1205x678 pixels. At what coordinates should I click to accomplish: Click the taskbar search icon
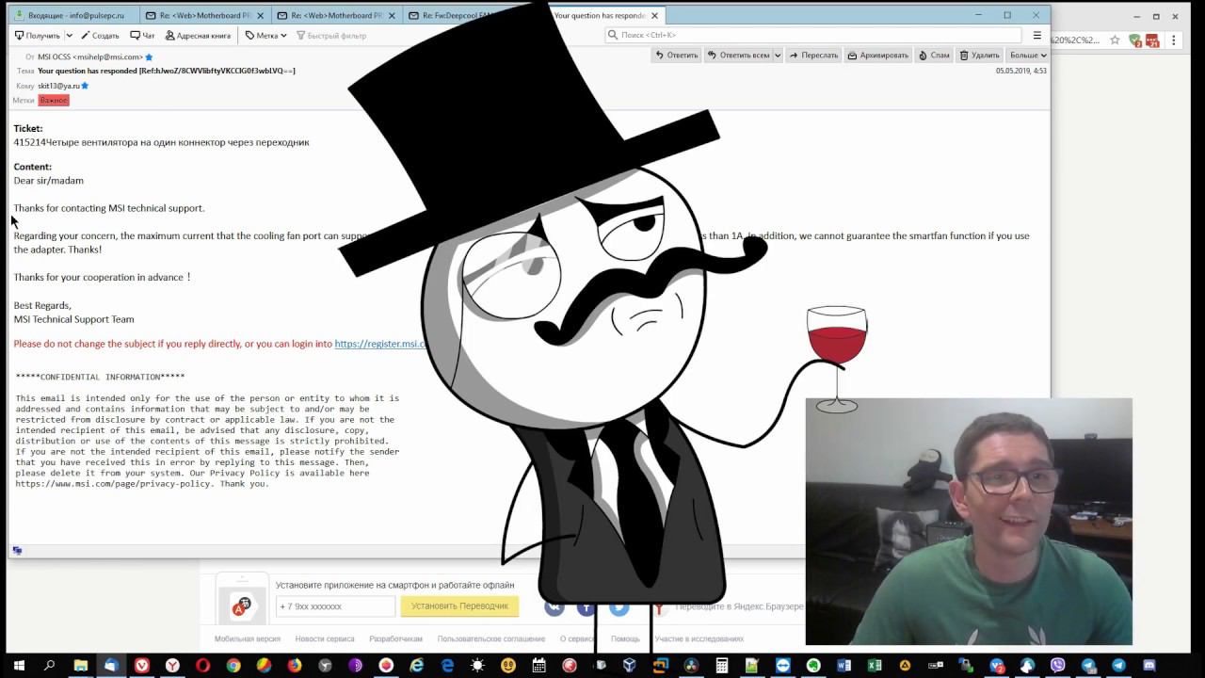point(50,666)
